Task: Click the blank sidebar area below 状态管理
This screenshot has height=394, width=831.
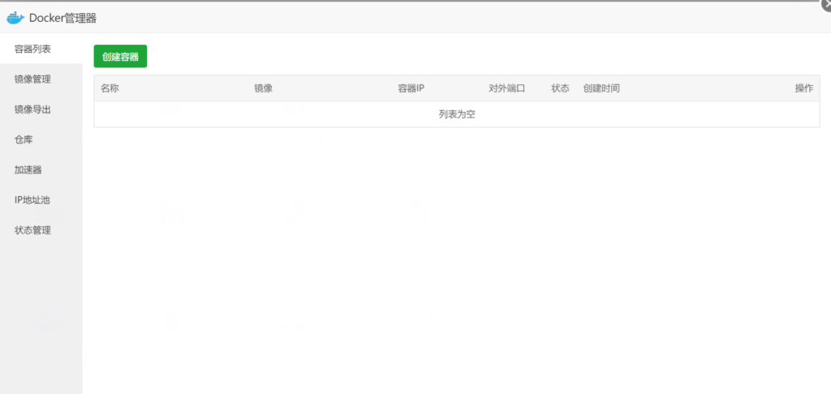Action: 41,316
